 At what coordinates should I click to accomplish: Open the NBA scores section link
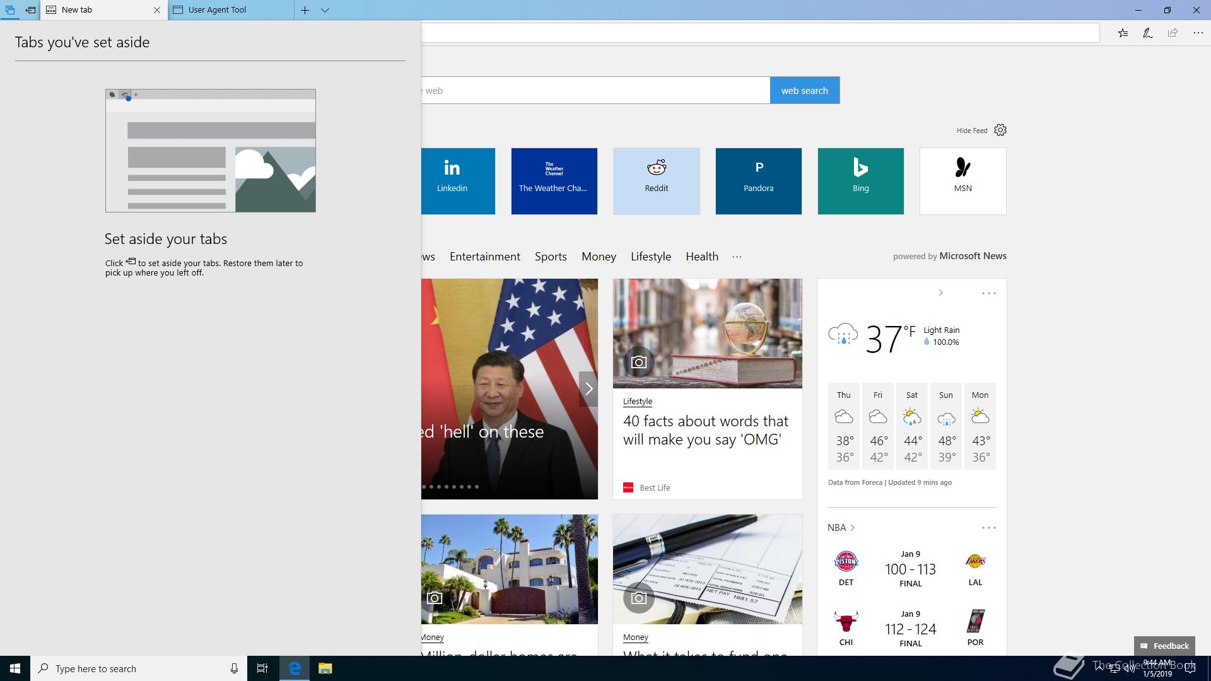click(841, 528)
